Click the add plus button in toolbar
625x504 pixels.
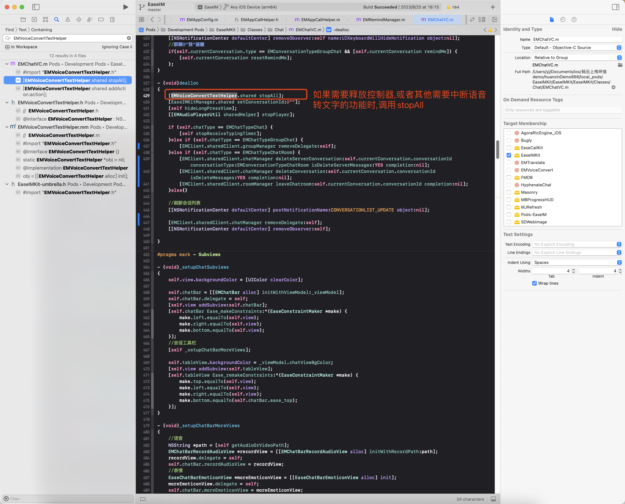tap(493, 7)
